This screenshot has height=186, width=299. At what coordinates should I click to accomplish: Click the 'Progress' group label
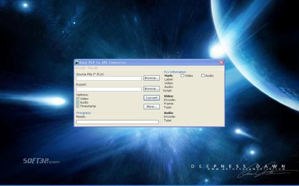point(83,113)
